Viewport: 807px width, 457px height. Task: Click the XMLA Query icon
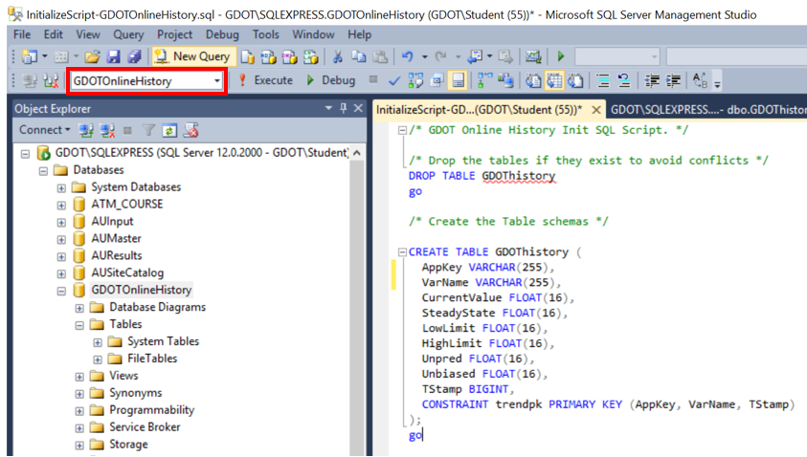pos(310,56)
